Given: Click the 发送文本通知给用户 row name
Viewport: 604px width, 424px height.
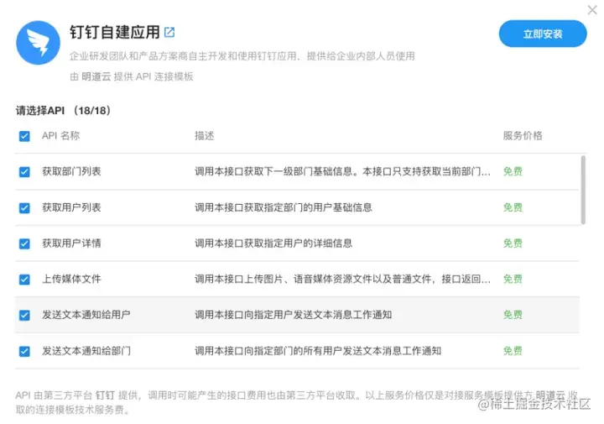Looking at the screenshot, I should (x=86, y=315).
